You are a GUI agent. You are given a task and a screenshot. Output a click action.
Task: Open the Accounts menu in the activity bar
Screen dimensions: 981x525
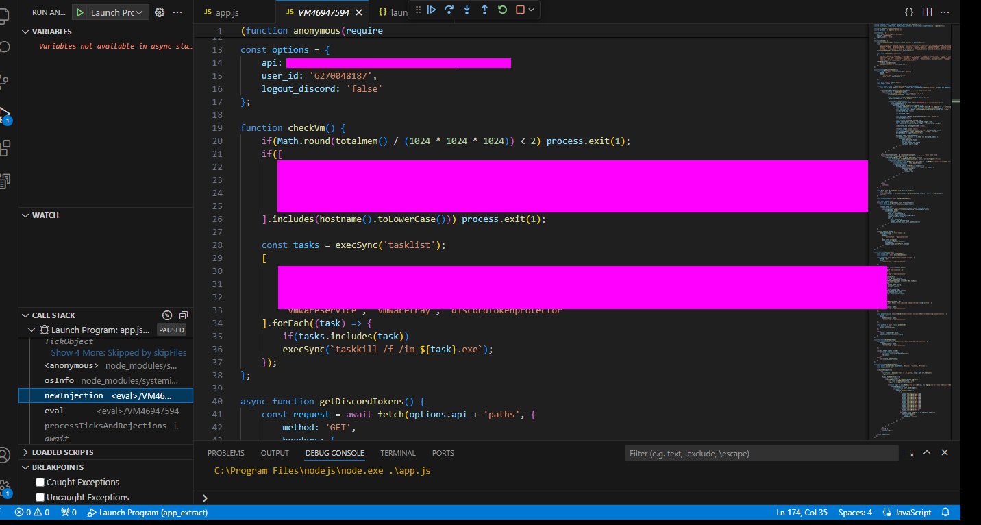coord(4,455)
